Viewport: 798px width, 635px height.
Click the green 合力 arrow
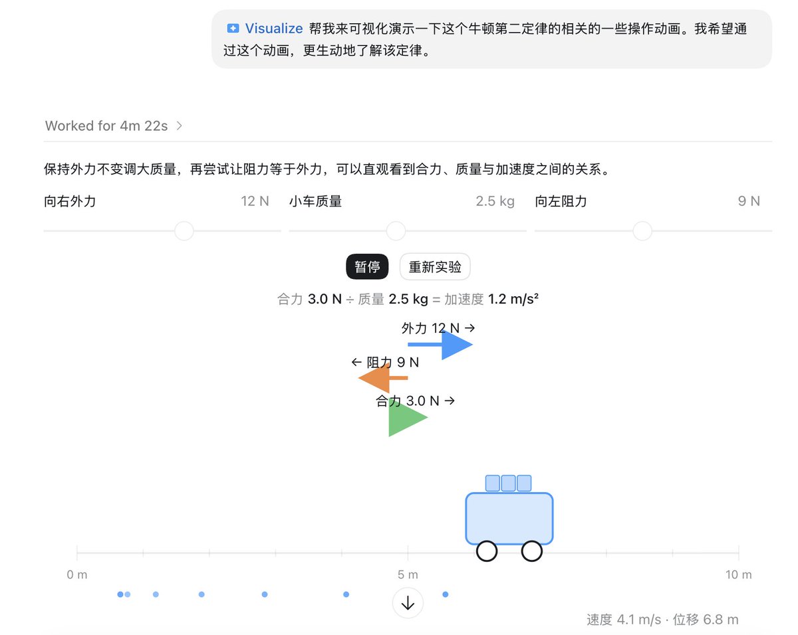(x=408, y=418)
